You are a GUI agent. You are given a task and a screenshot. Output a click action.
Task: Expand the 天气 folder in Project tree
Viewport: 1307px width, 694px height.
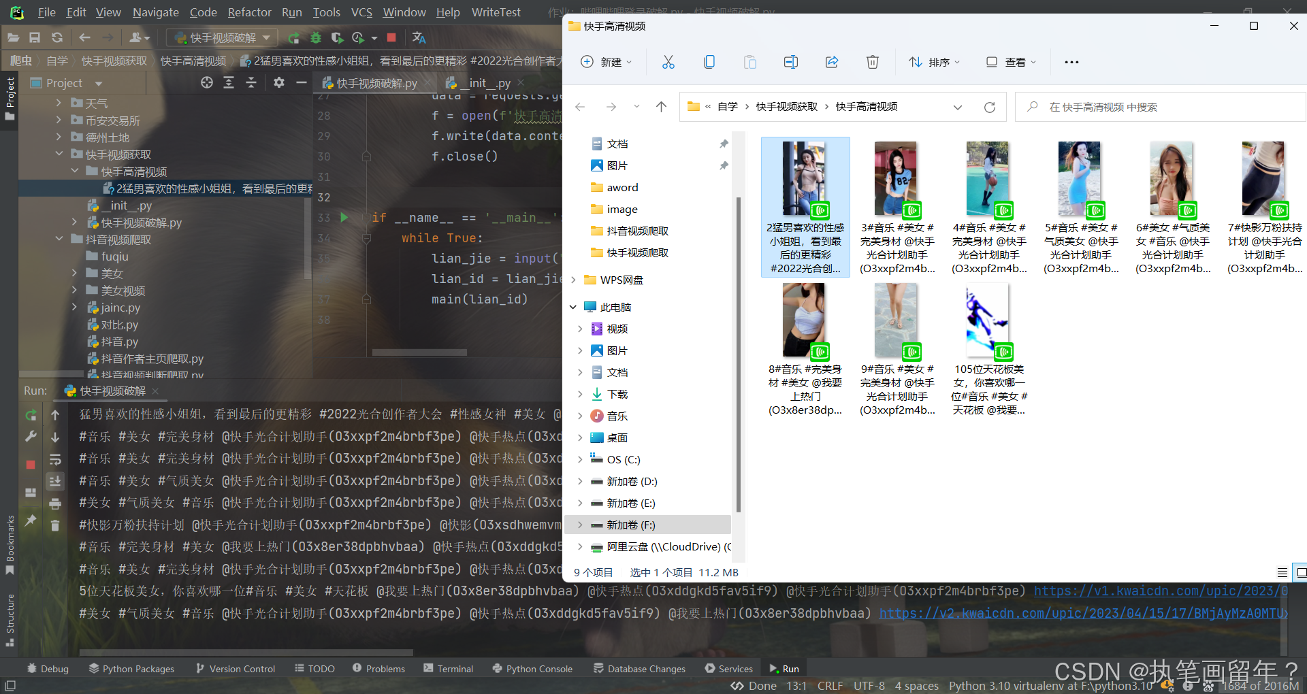59,103
